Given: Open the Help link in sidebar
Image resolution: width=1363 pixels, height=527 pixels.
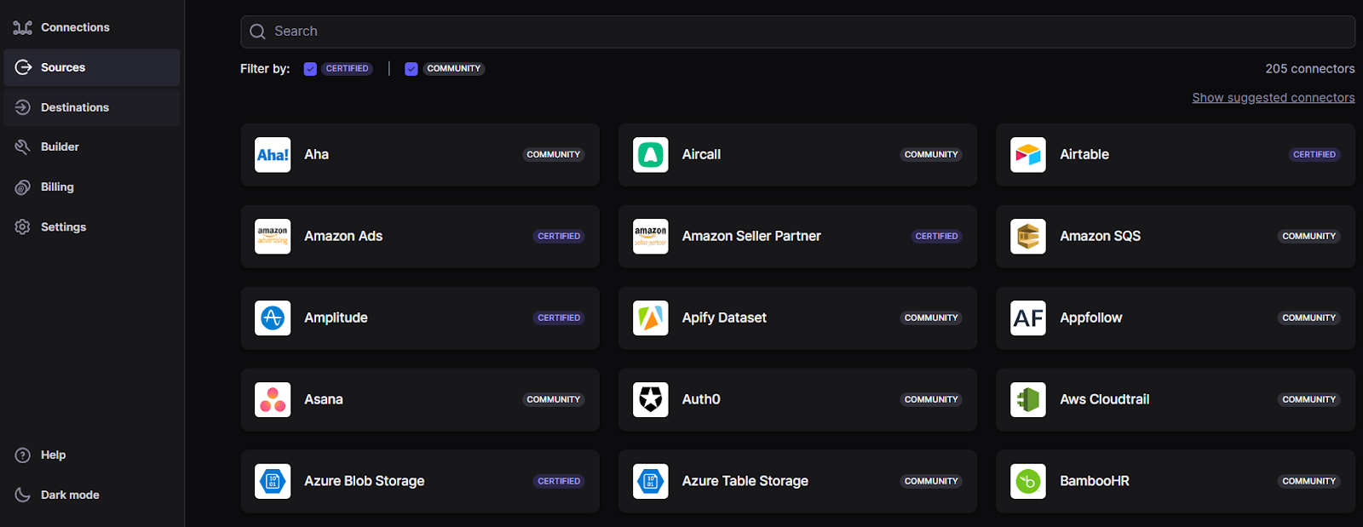Looking at the screenshot, I should coord(53,455).
